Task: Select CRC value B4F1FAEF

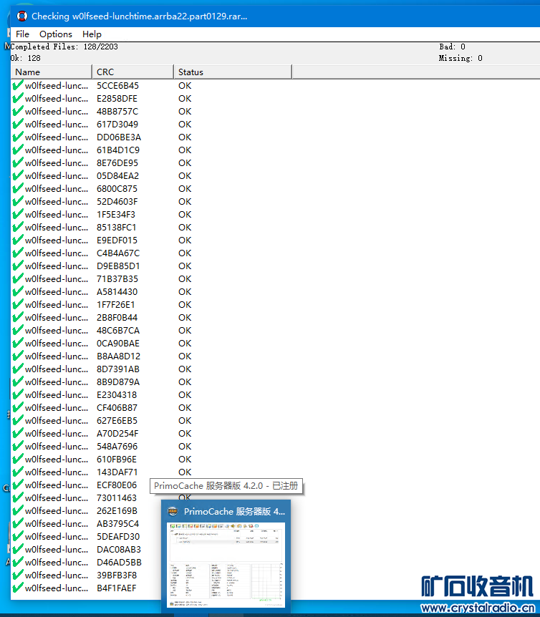Action: click(x=117, y=588)
